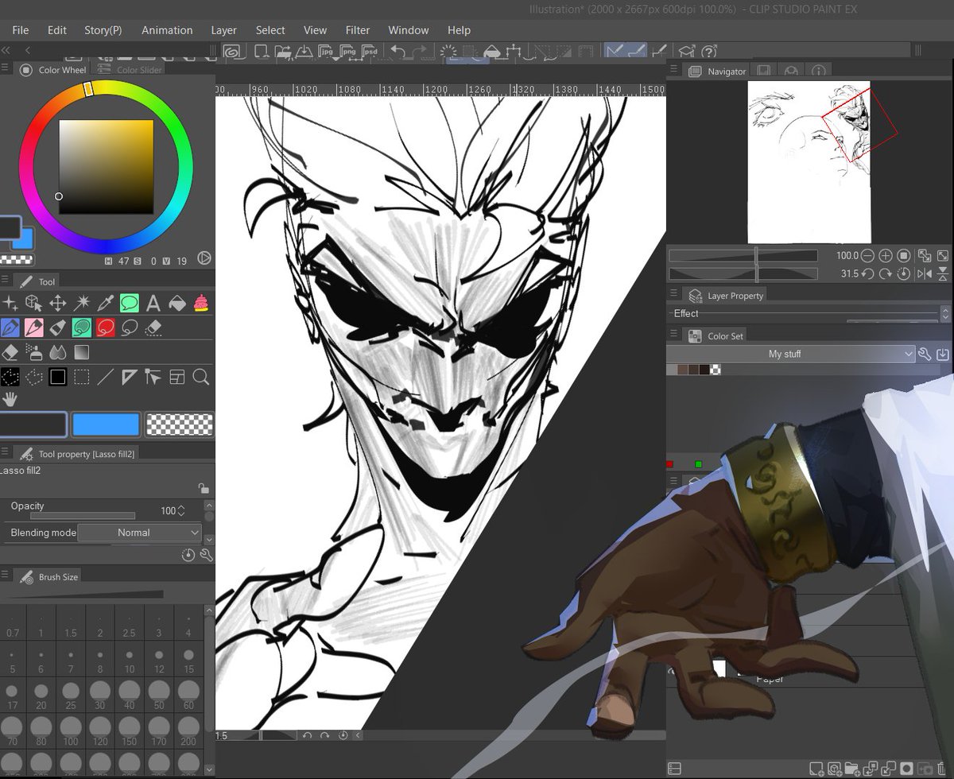Edit color set wrench icon
The width and height of the screenshot is (954, 779).
pos(924,355)
